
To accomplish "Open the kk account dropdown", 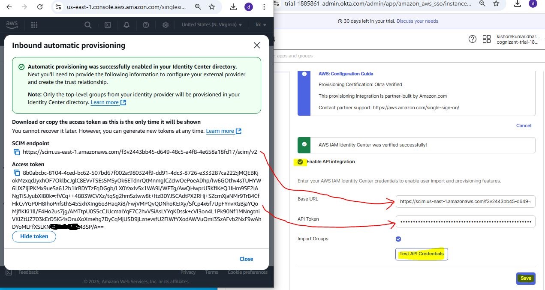I will [261, 25].
